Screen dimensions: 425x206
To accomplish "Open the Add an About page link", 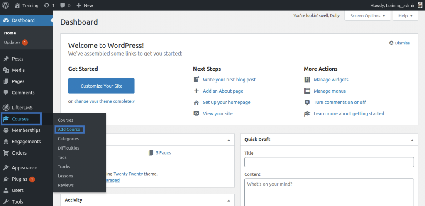I will [x=223, y=91].
